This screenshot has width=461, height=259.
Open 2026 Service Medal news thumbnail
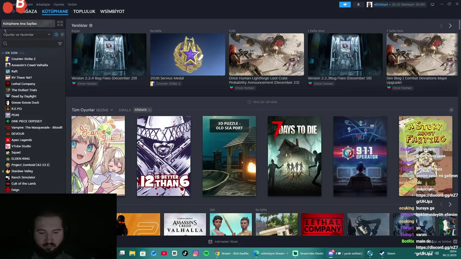coord(188,54)
